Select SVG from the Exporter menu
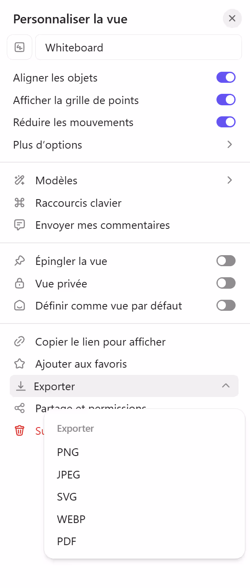 pos(67,497)
